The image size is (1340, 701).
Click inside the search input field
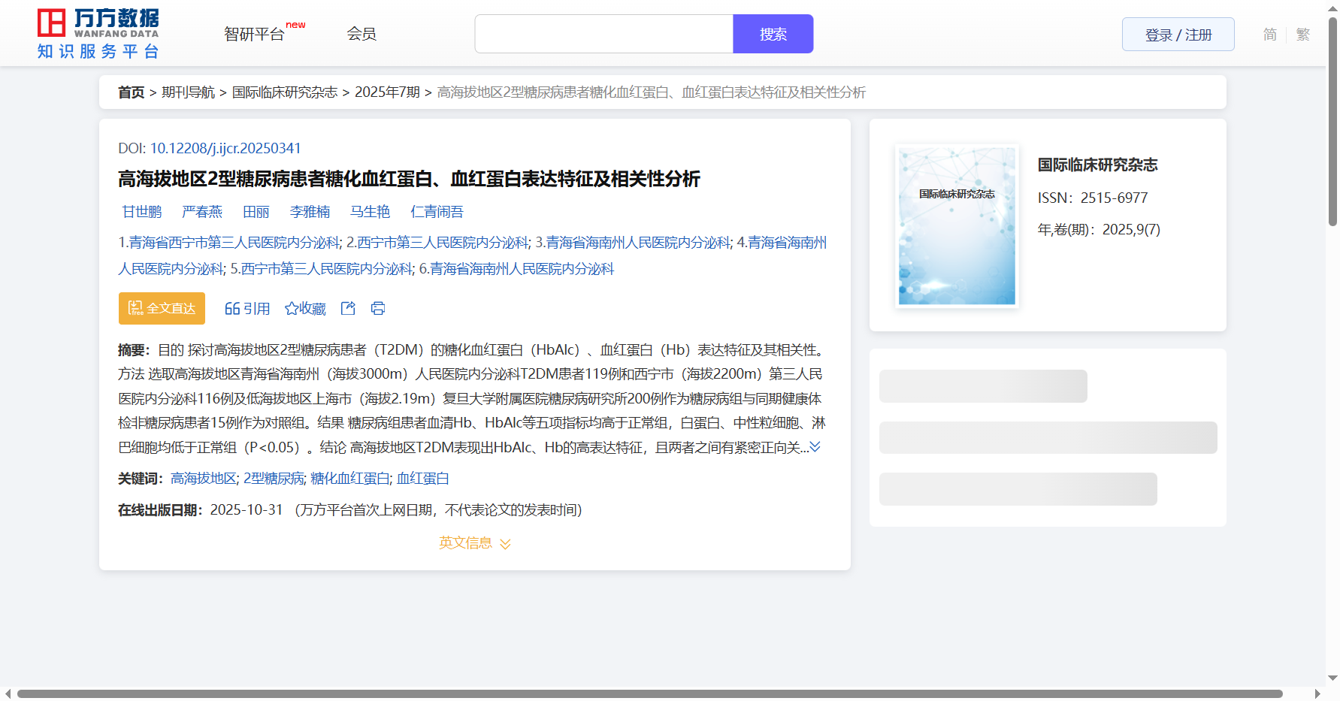click(603, 35)
